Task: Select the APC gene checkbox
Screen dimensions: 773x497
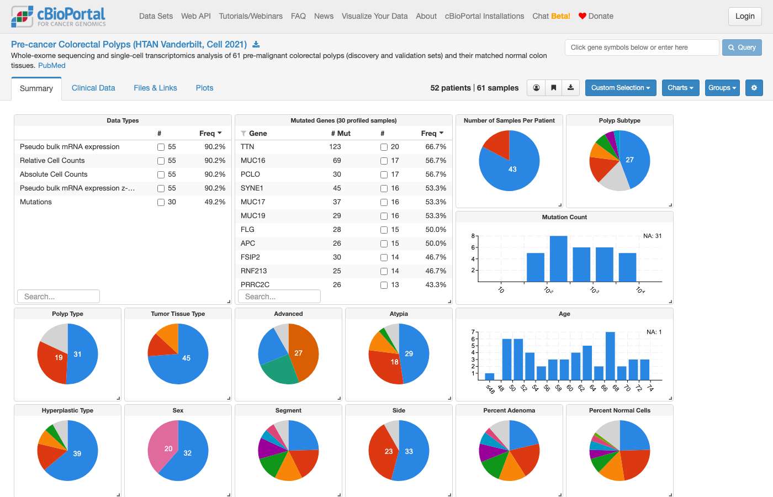Action: (384, 244)
